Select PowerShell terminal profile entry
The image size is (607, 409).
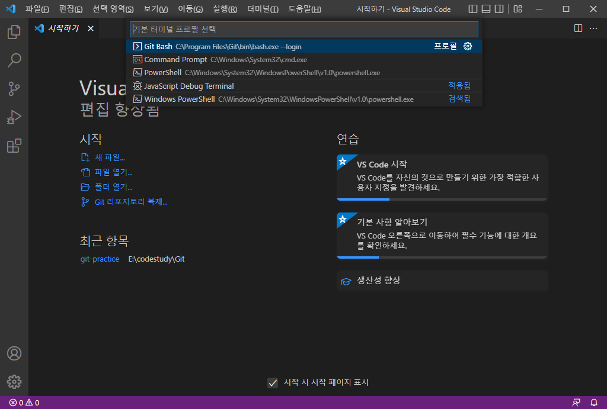304,73
